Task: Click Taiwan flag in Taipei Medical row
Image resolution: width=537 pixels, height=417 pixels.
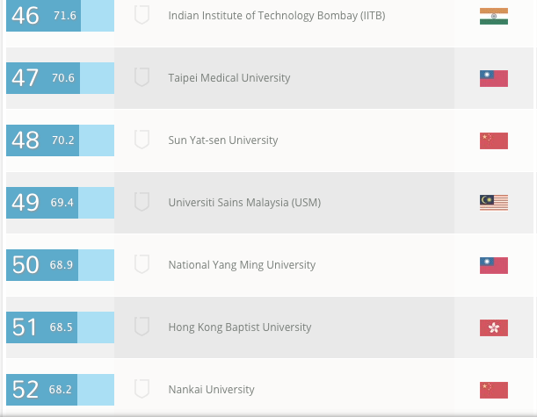Action: coord(493,78)
